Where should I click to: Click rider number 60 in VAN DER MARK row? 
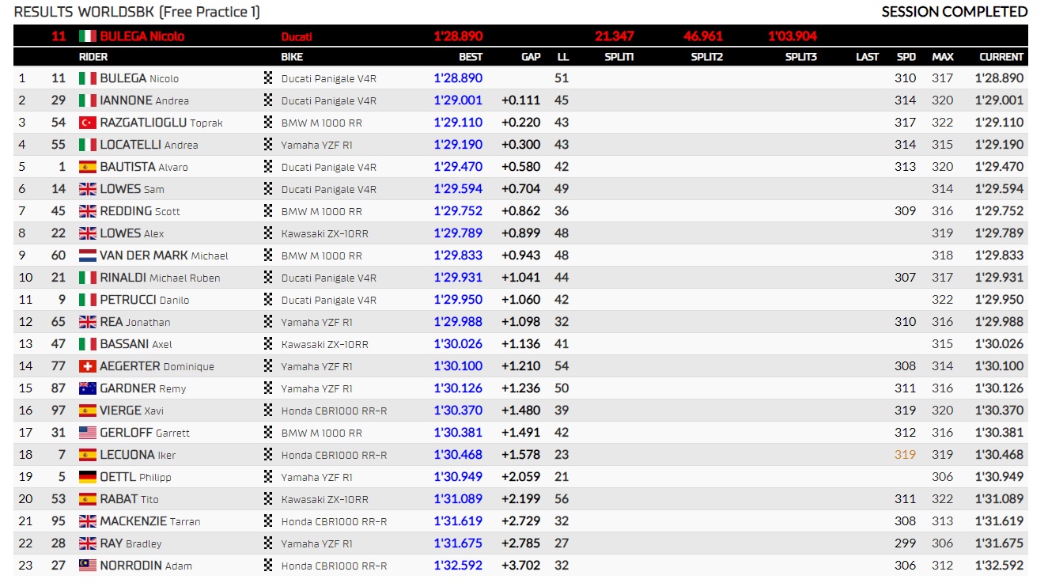coord(59,256)
